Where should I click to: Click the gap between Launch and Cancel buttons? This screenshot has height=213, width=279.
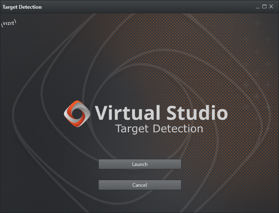[139, 175]
